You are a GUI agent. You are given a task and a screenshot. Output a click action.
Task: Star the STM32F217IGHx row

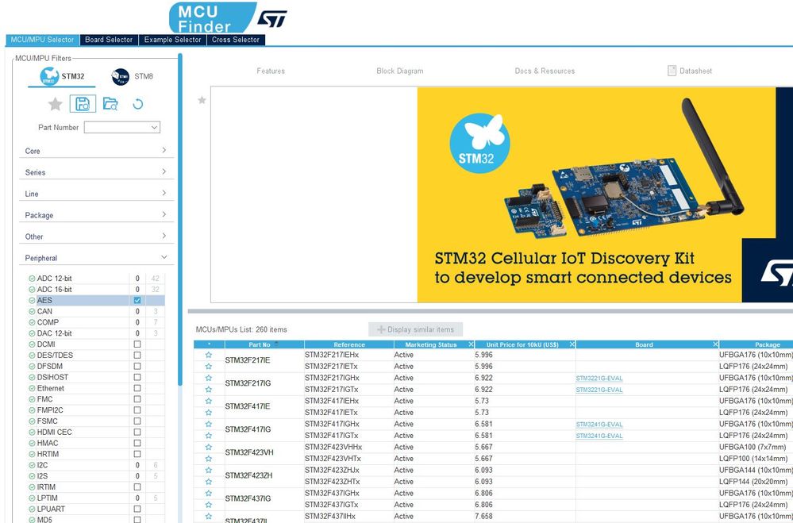click(208, 378)
